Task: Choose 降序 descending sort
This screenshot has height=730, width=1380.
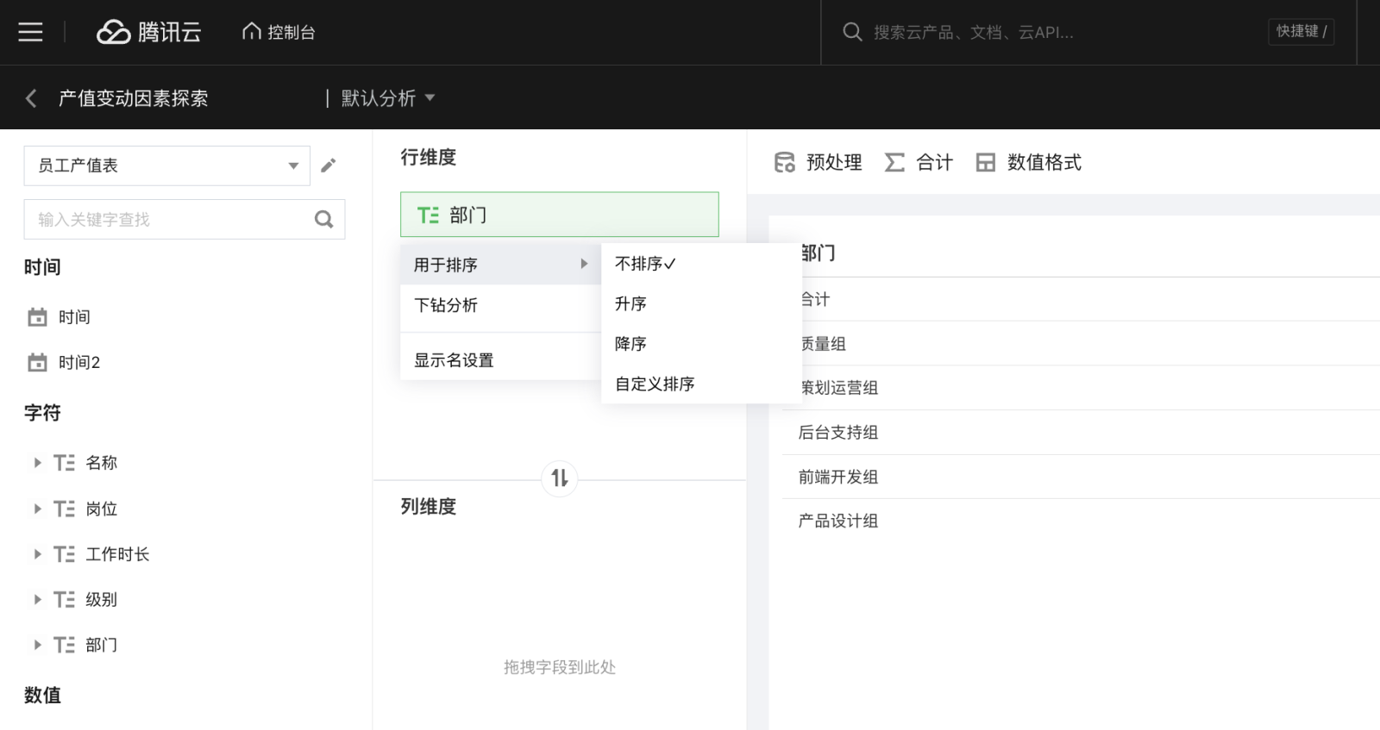Action: point(630,344)
